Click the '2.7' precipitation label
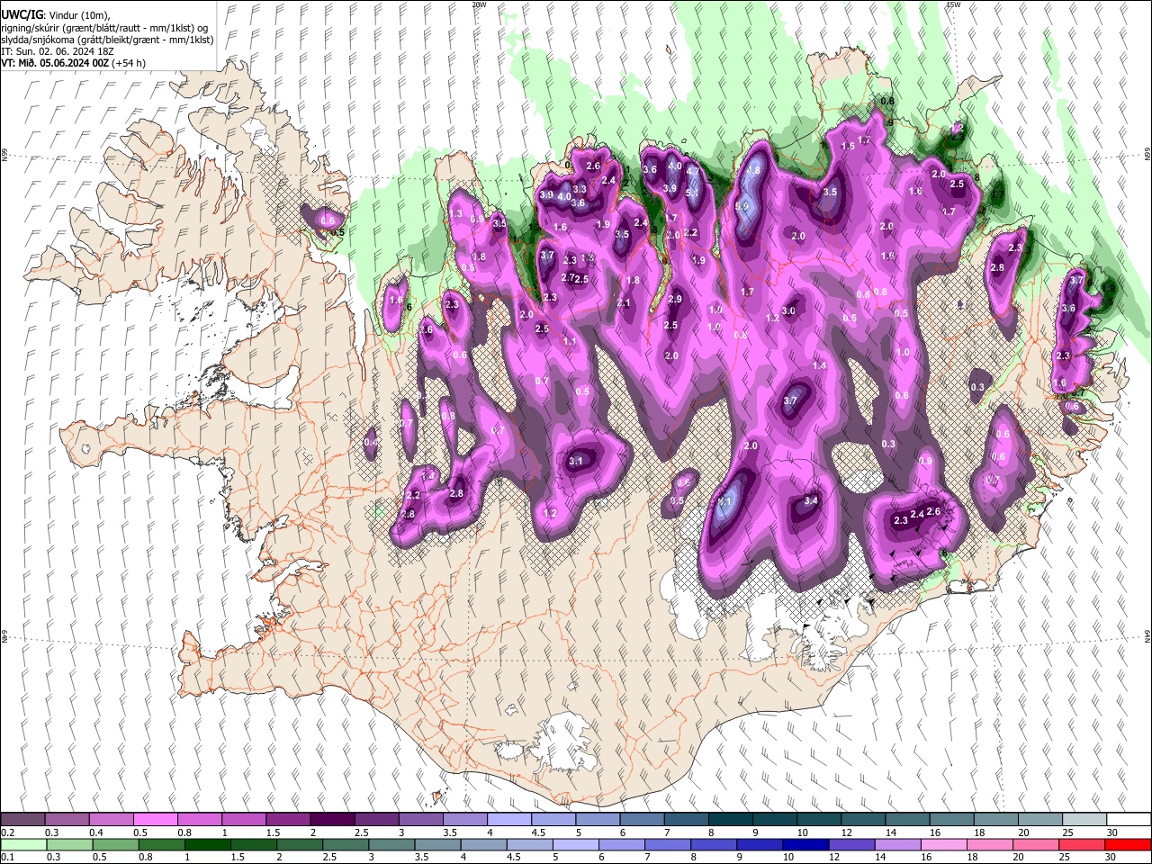 [x=567, y=278]
